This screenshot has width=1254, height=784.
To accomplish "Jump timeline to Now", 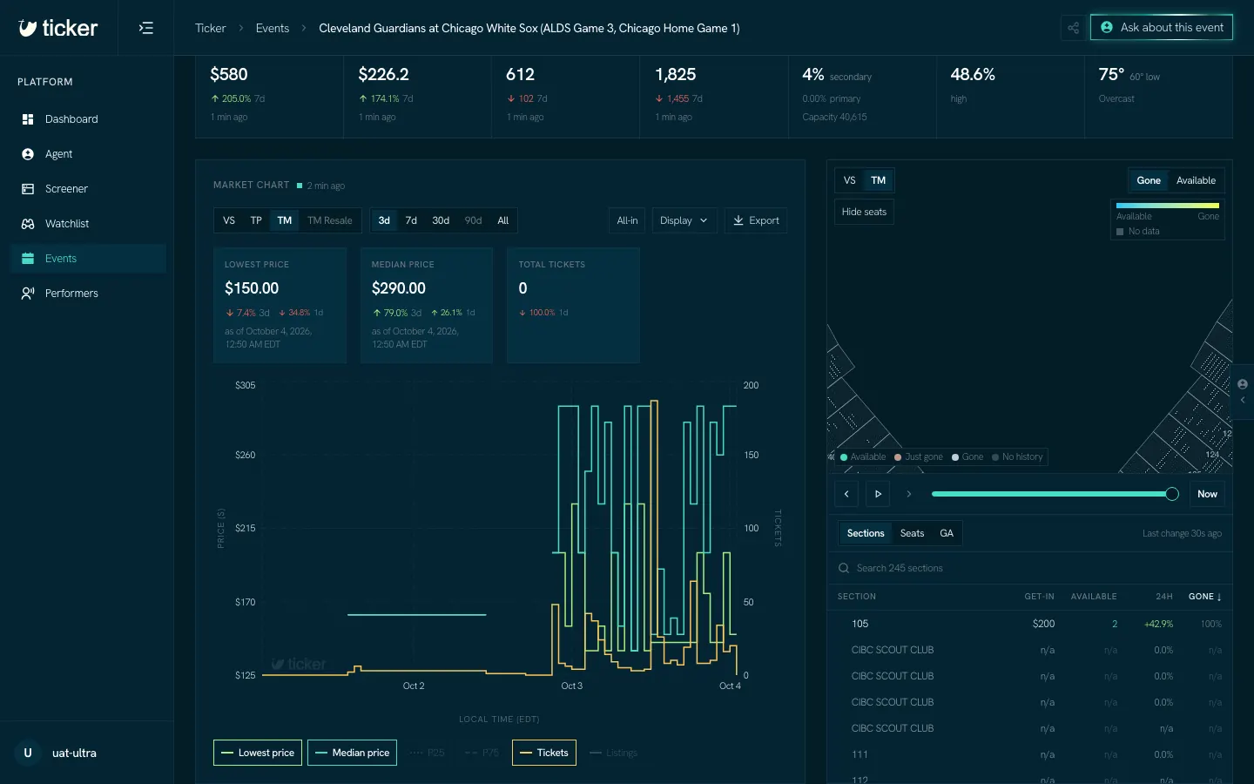I will [1207, 494].
